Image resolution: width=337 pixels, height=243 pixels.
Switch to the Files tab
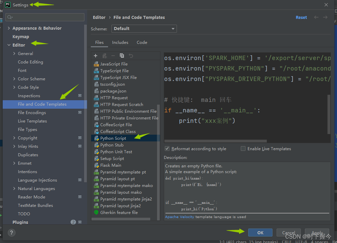(99, 42)
